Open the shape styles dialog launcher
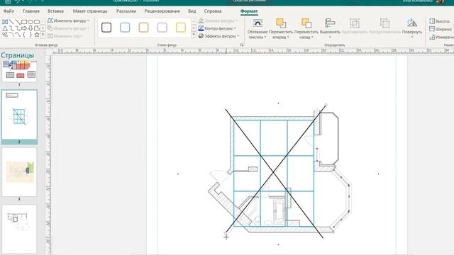Screen dimensions: 454x255 pyautogui.click(x=242, y=45)
